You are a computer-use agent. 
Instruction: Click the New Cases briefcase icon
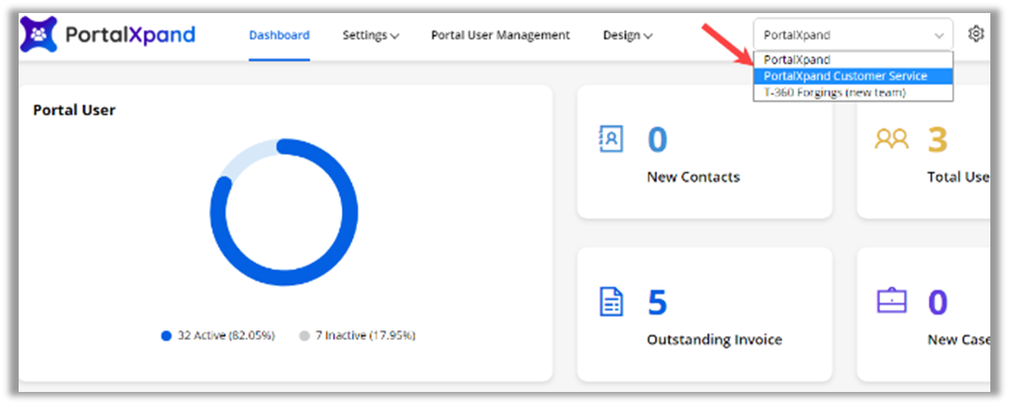pos(891,301)
